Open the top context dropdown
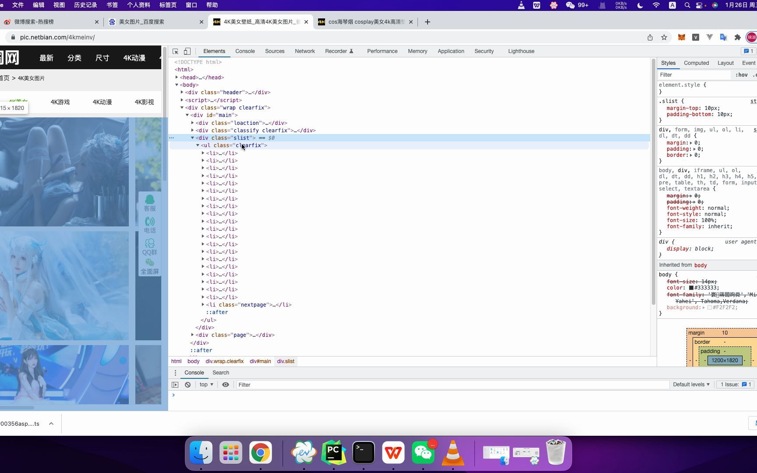757x473 pixels. (206, 385)
